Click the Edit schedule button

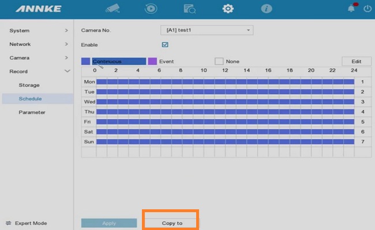click(x=356, y=61)
